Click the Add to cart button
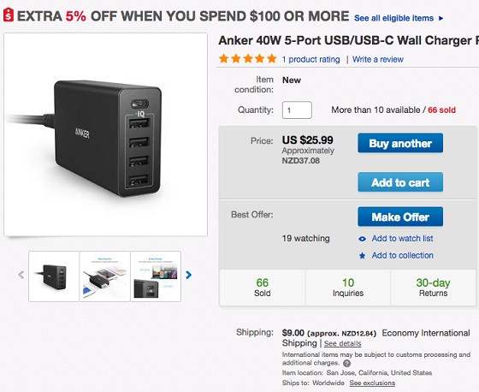 tap(400, 182)
